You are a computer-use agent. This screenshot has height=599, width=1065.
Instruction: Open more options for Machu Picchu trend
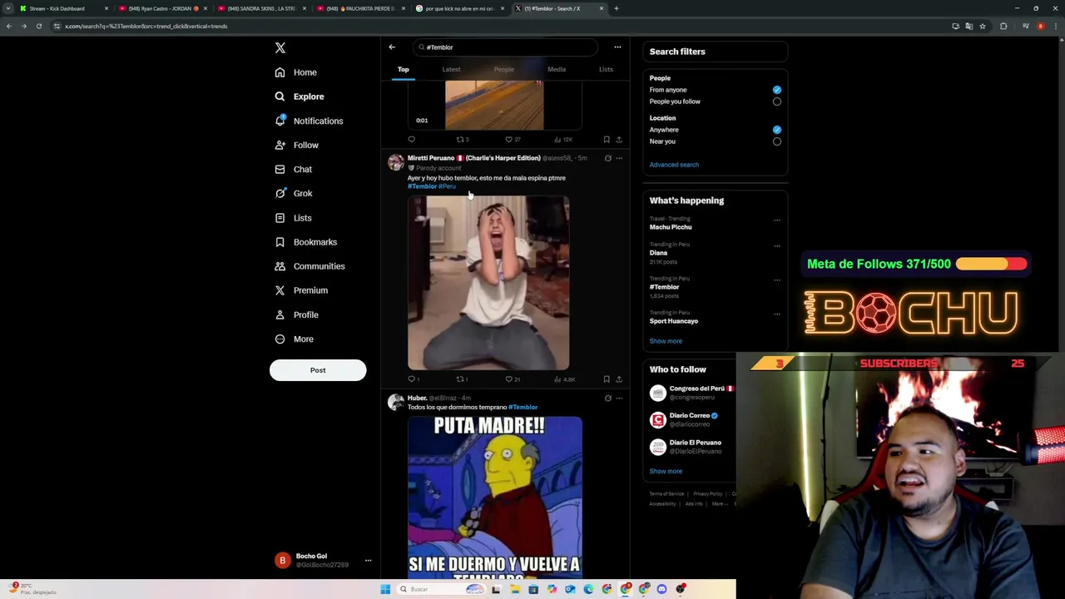pos(777,220)
